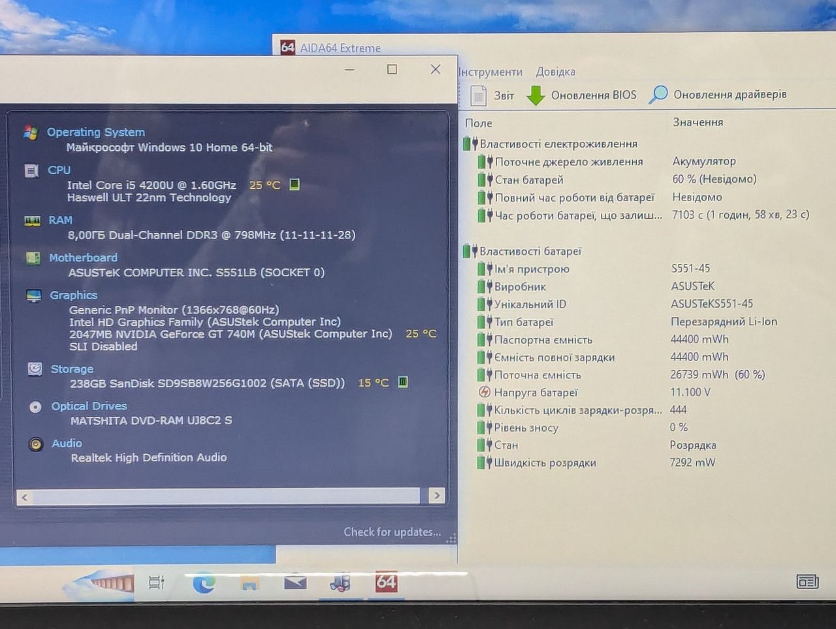This screenshot has width=836, height=629.
Task: Follow the Check for updates link
Action: pos(392,532)
